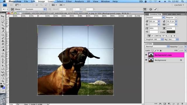Screen dimensions: 187x105
Task: Select the Magic Wand tool
Action: (3, 25)
